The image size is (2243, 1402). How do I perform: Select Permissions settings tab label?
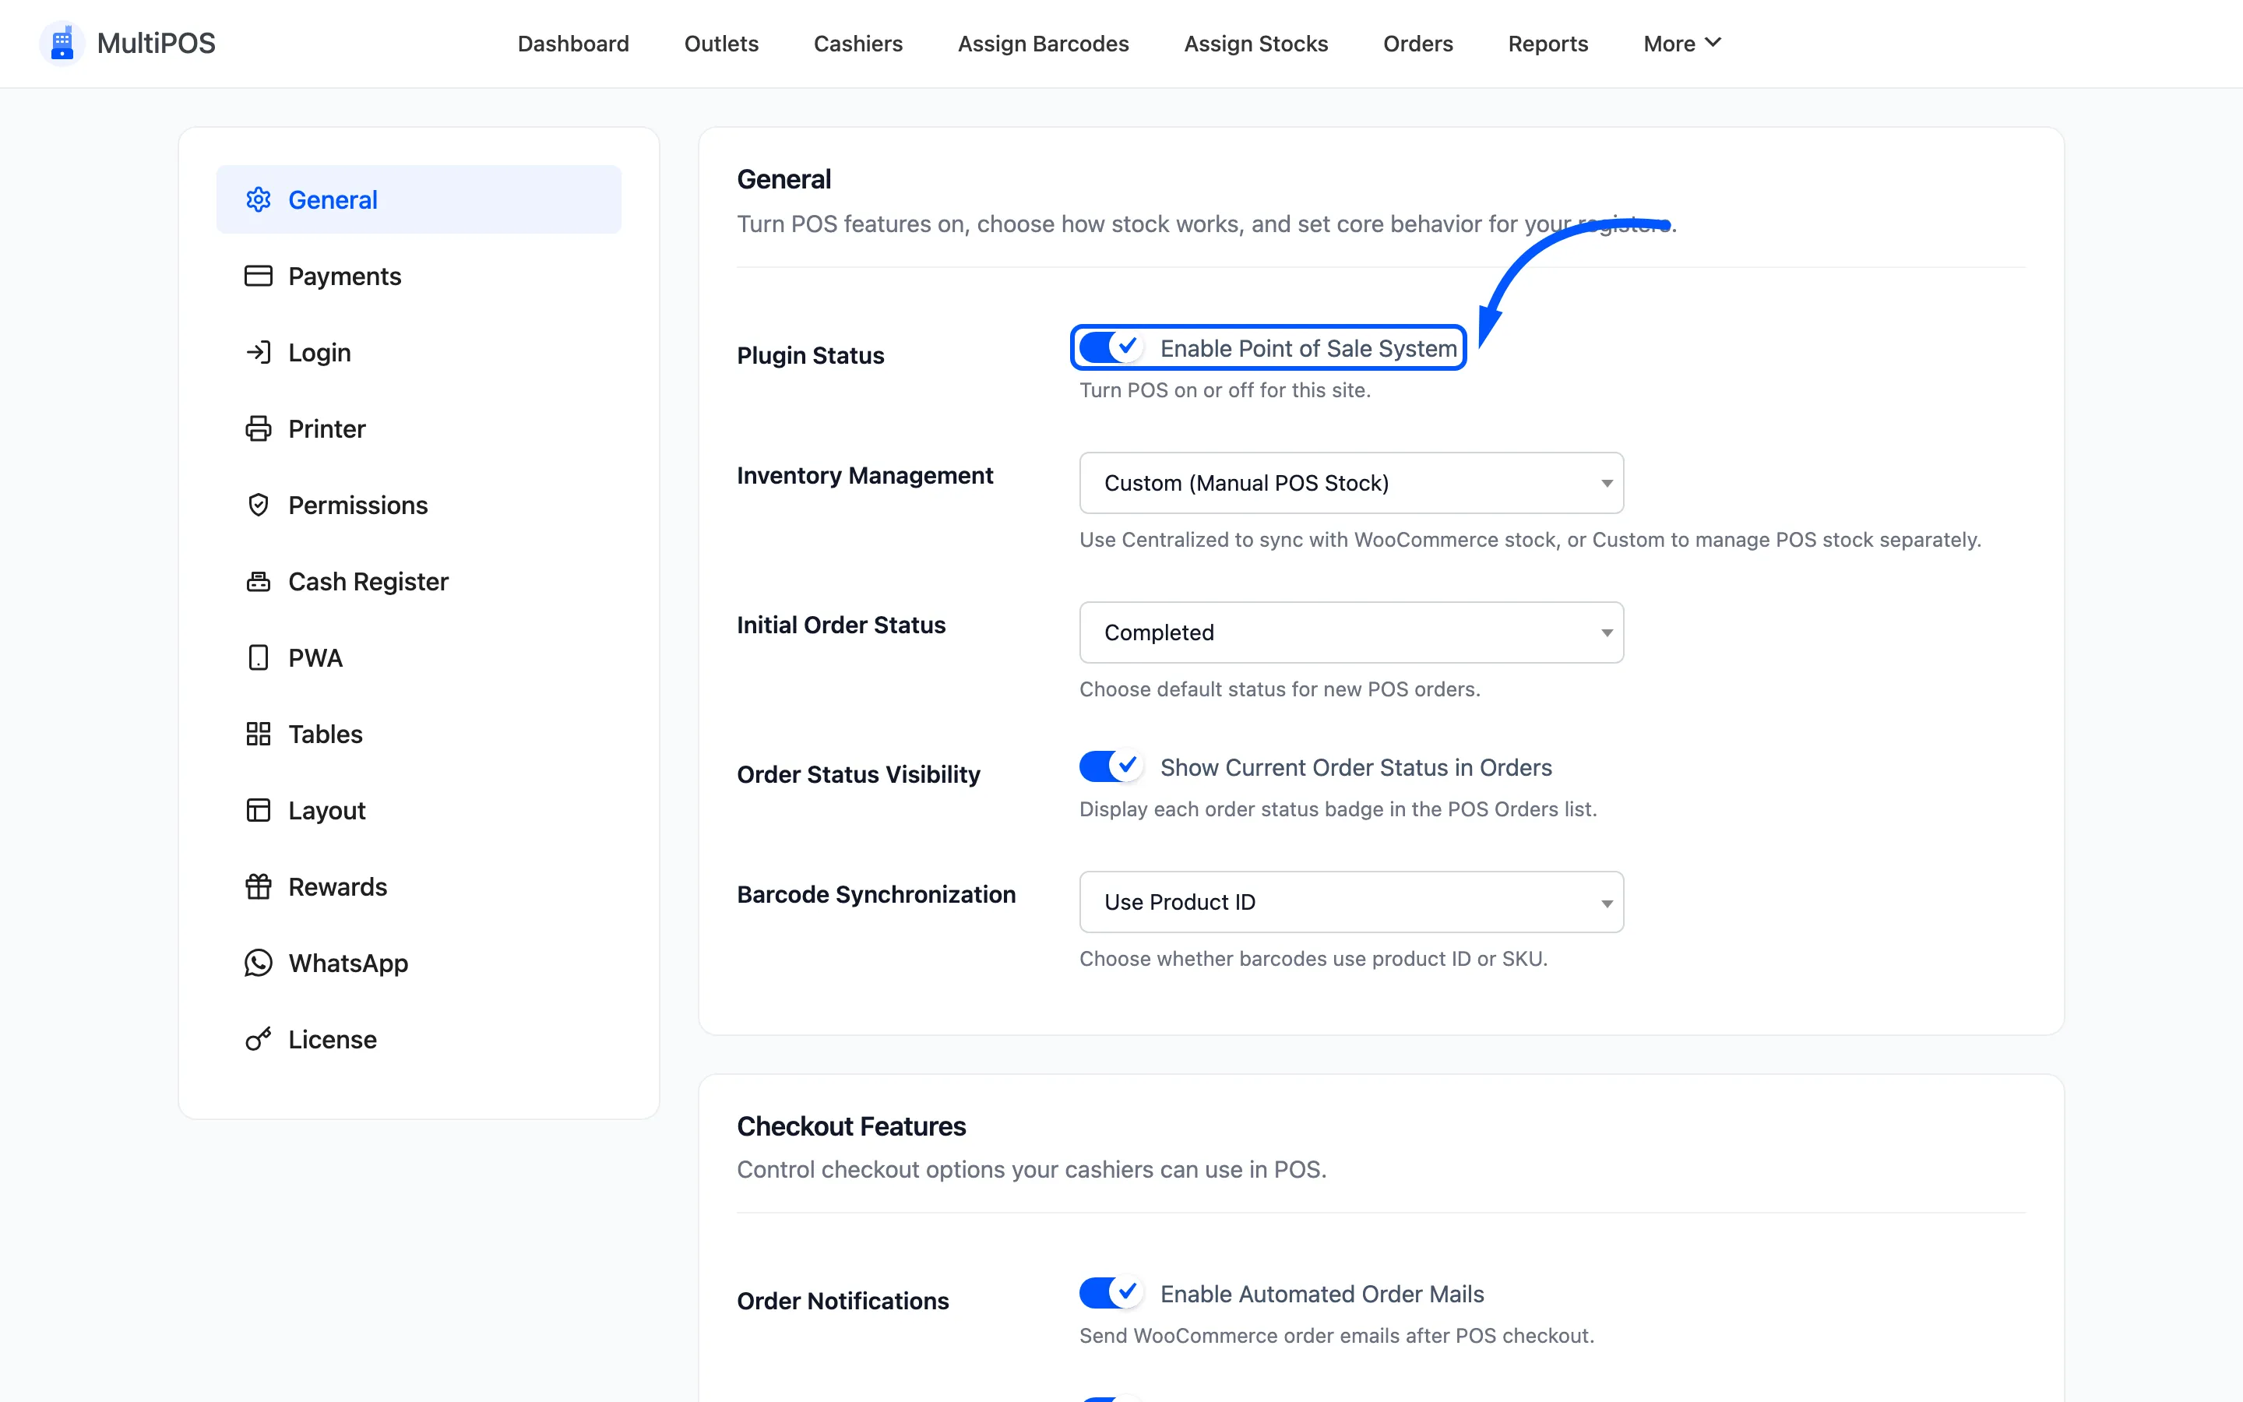[x=357, y=505]
